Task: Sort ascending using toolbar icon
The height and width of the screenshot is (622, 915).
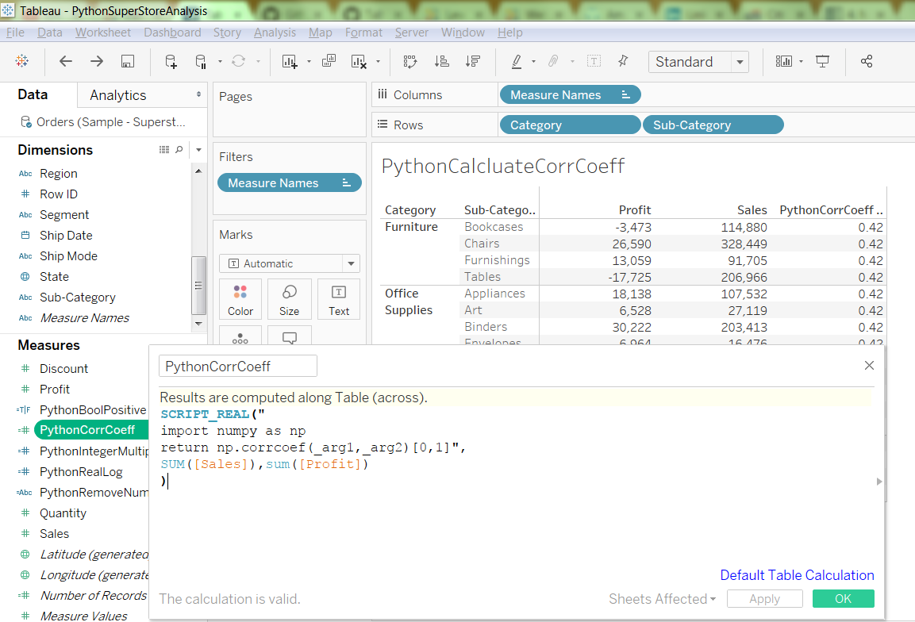Action: tap(442, 62)
